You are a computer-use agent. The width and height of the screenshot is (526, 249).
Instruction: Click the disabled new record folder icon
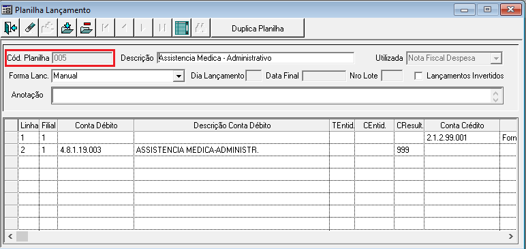pyautogui.click(x=48, y=28)
